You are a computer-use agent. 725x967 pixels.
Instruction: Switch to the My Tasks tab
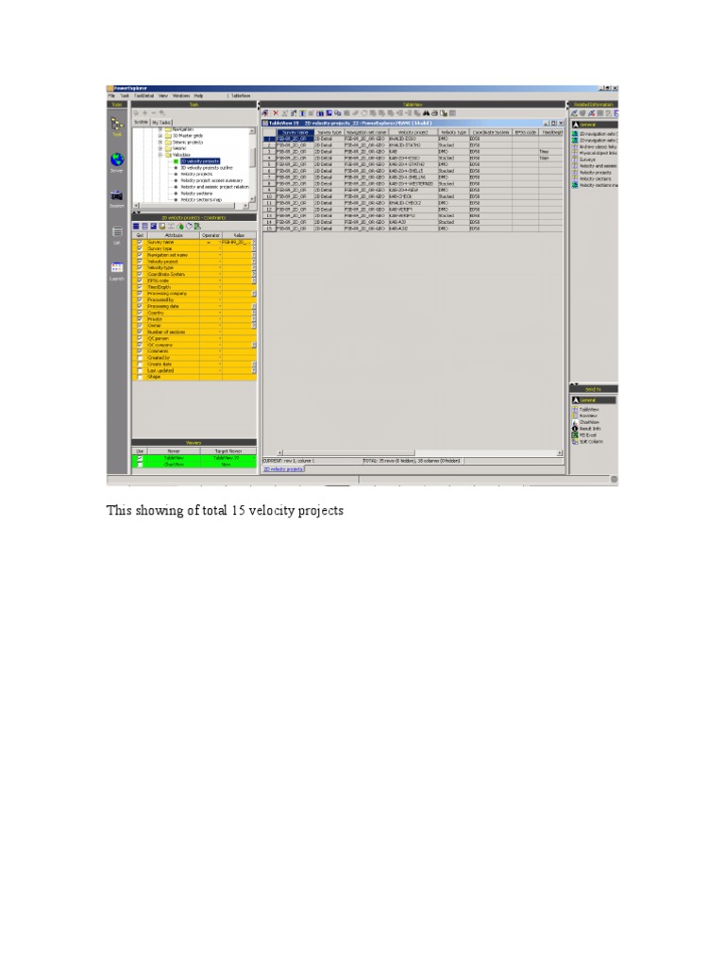click(161, 122)
